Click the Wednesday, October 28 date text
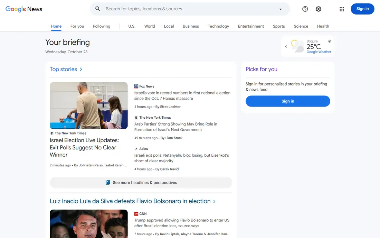This screenshot has height=238, width=380. click(x=66, y=52)
